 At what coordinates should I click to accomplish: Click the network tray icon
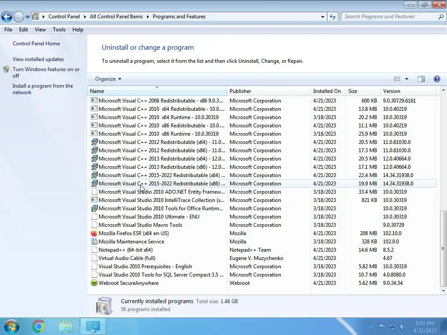coord(392,326)
